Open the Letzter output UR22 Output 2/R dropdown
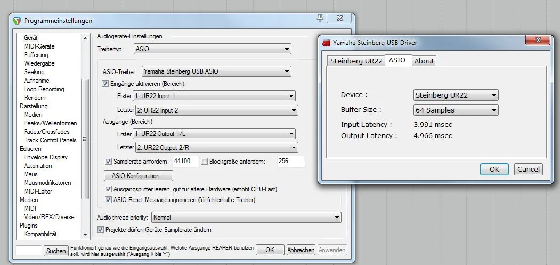 216,147
